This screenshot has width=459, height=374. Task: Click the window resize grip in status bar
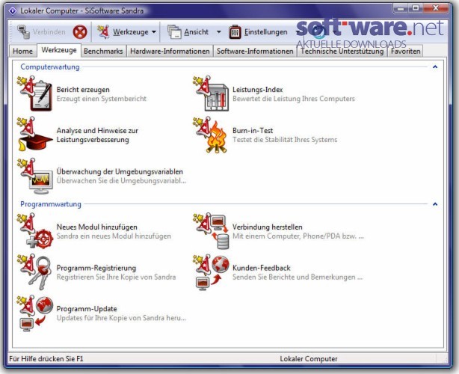[x=444, y=359]
